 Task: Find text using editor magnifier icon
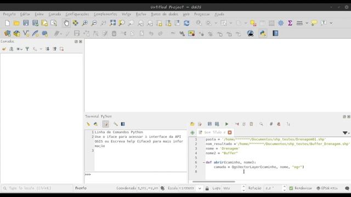[261, 124]
